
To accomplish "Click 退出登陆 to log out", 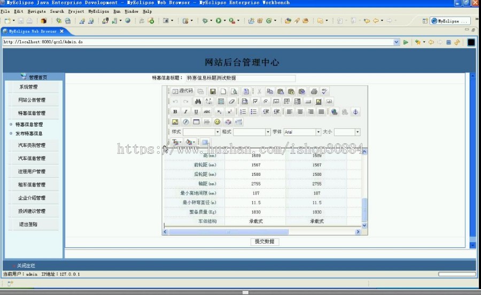I will [x=28, y=224].
